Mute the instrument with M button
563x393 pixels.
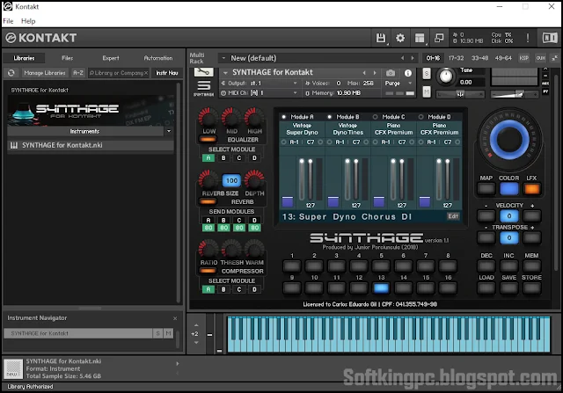[x=426, y=92]
